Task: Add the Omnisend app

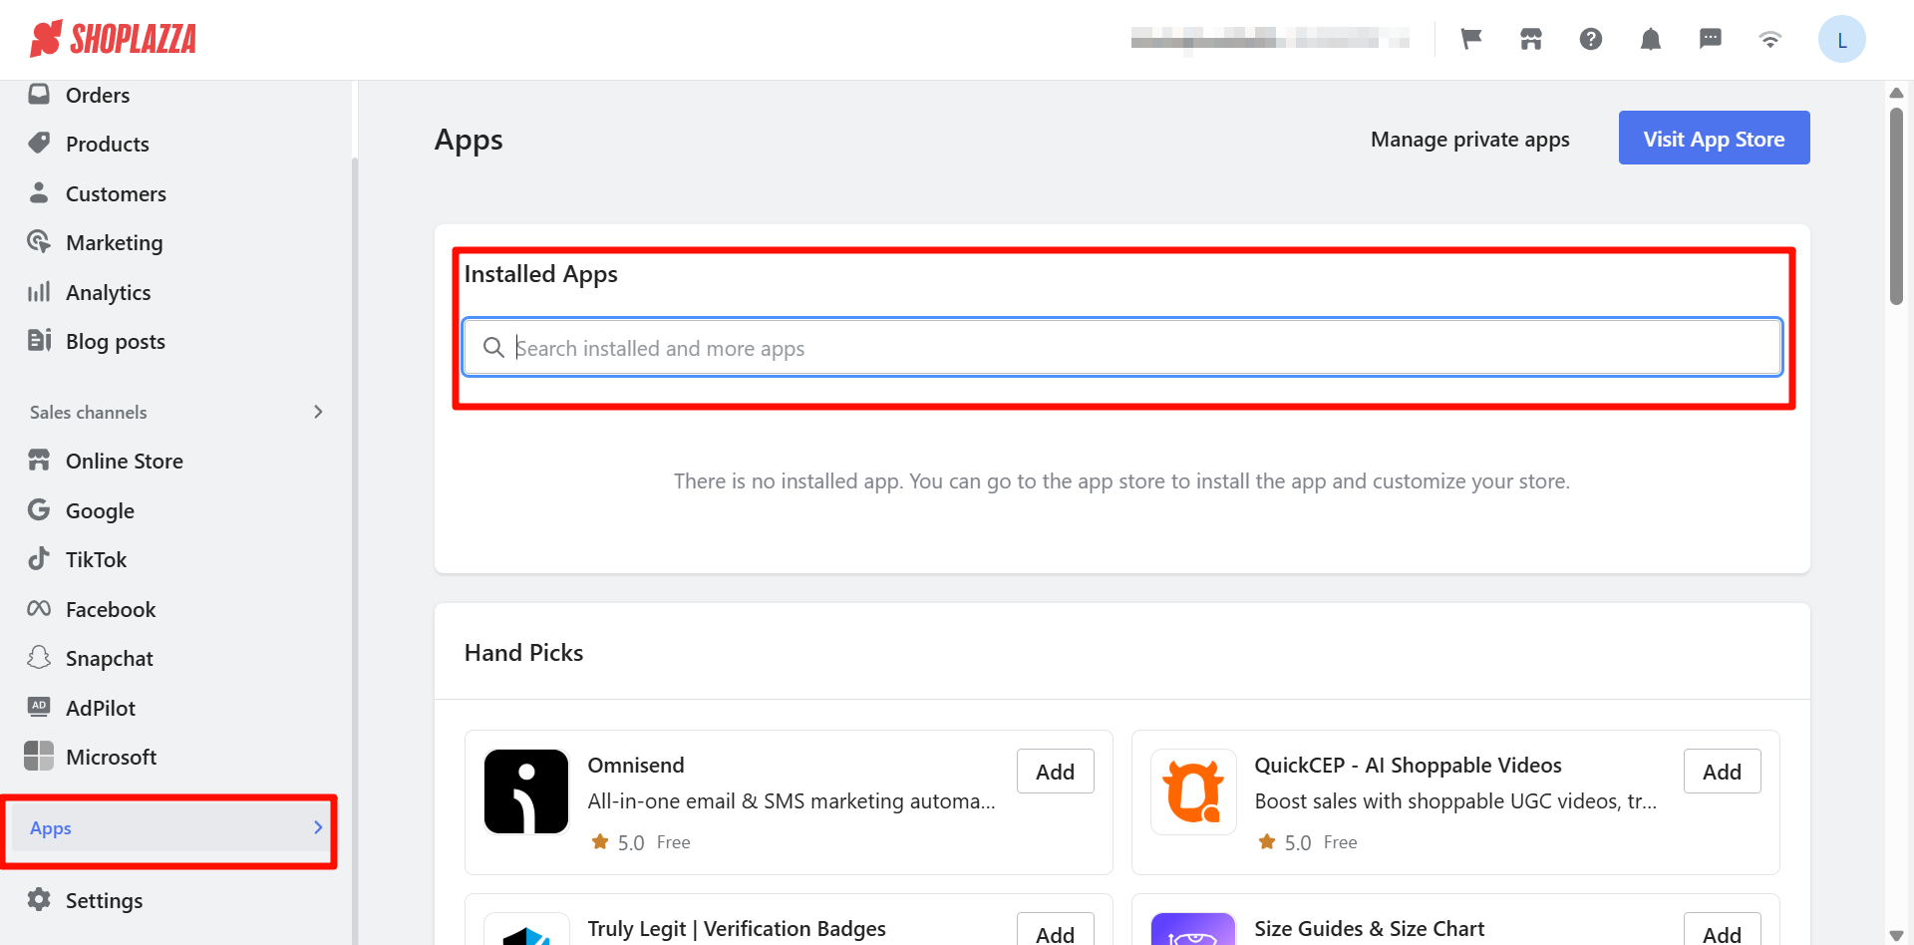Action: [x=1055, y=772]
